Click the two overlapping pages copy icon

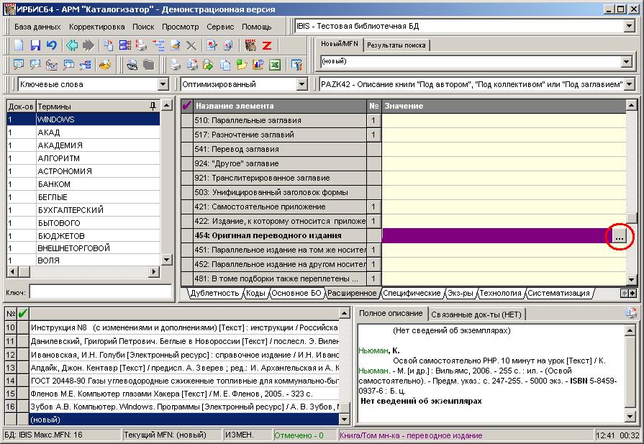tap(225, 65)
